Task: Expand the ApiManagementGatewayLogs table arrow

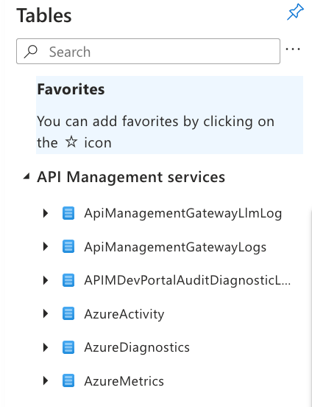Action: tap(46, 246)
